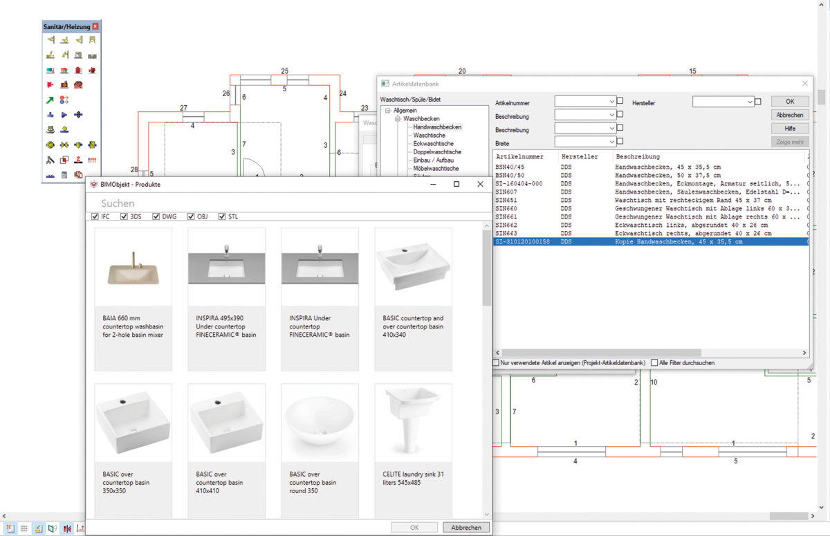This screenshot has width=830, height=536.
Task: Collapse the Allgemein tree node
Action: pos(388,111)
